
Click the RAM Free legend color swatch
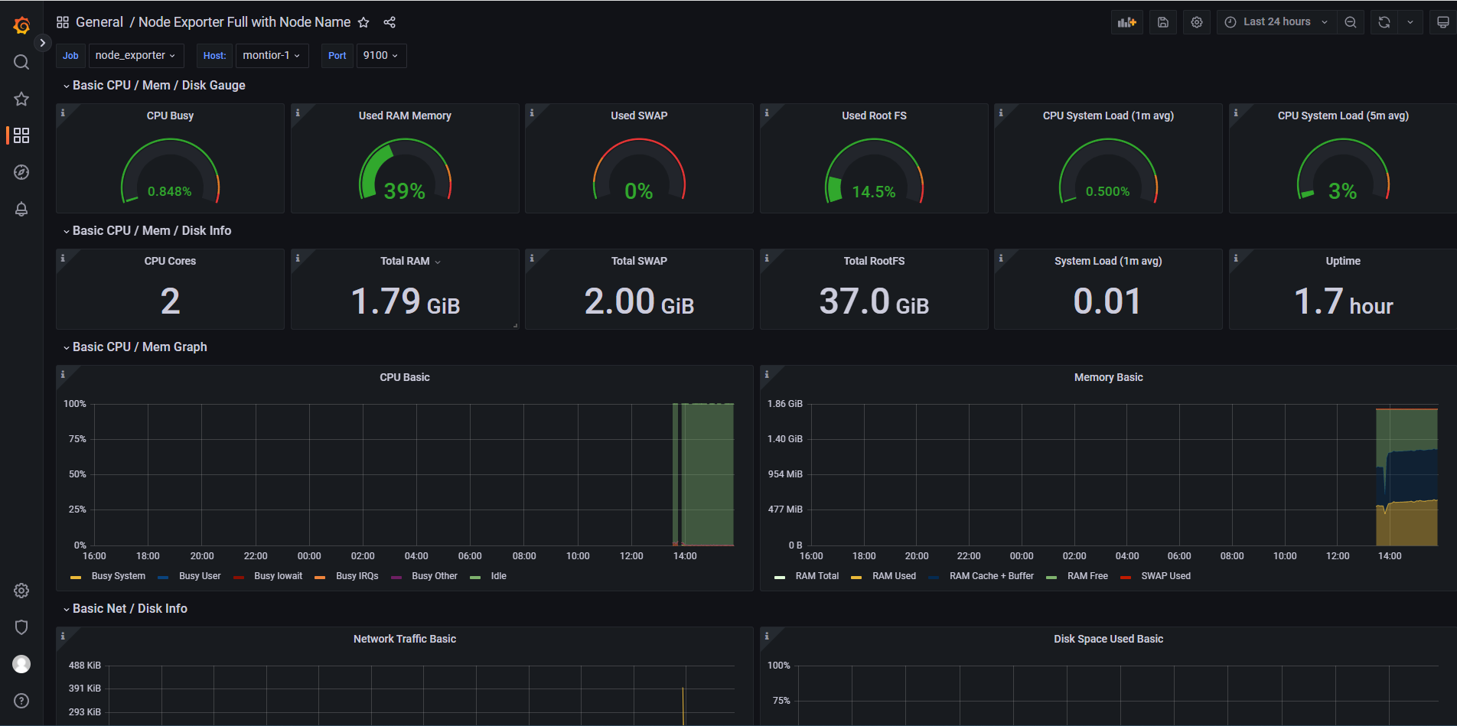pyautogui.click(x=1051, y=578)
